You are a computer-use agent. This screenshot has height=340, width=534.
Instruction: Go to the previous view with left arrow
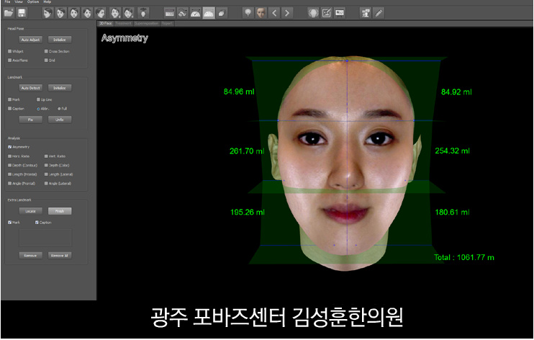click(x=274, y=13)
